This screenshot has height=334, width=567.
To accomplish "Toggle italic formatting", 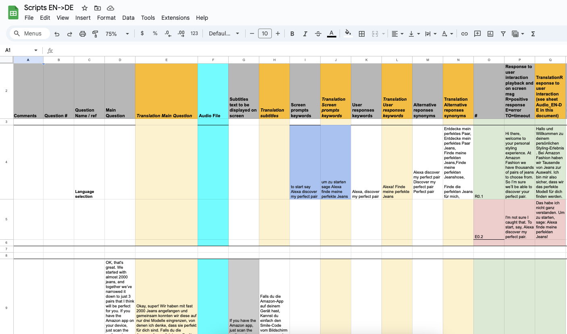I will click(305, 34).
